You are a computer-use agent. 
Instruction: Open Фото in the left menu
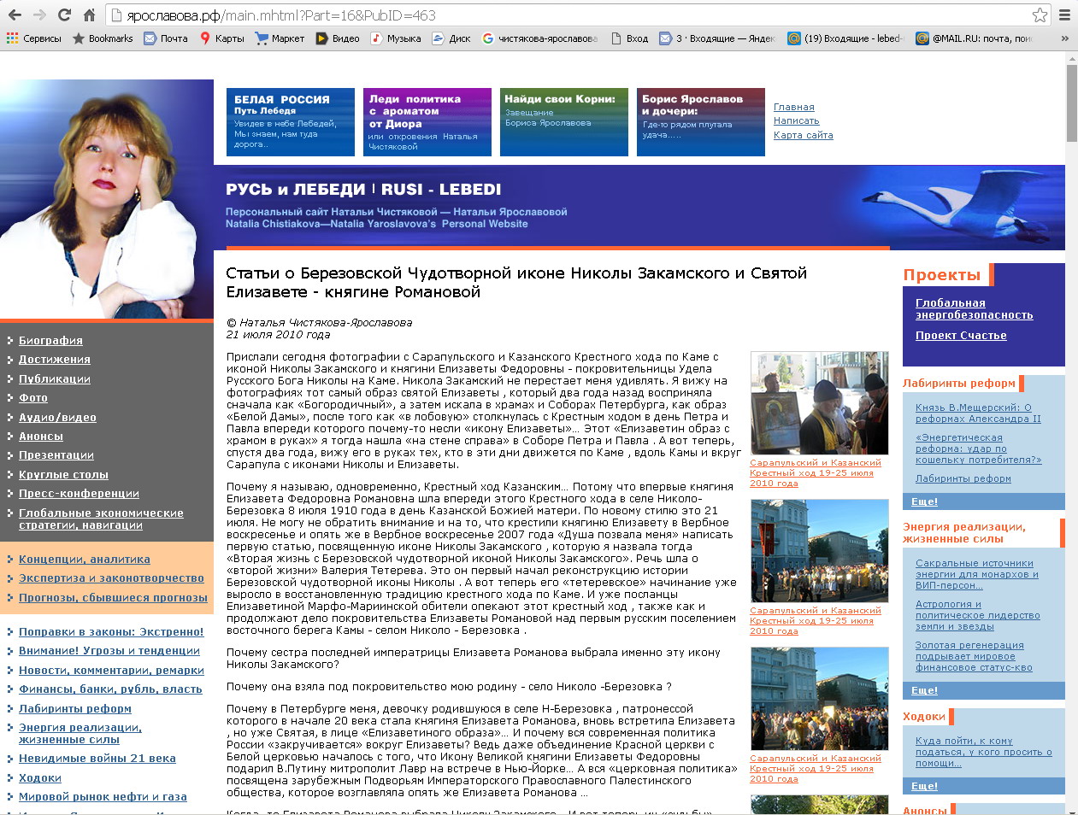pos(33,398)
